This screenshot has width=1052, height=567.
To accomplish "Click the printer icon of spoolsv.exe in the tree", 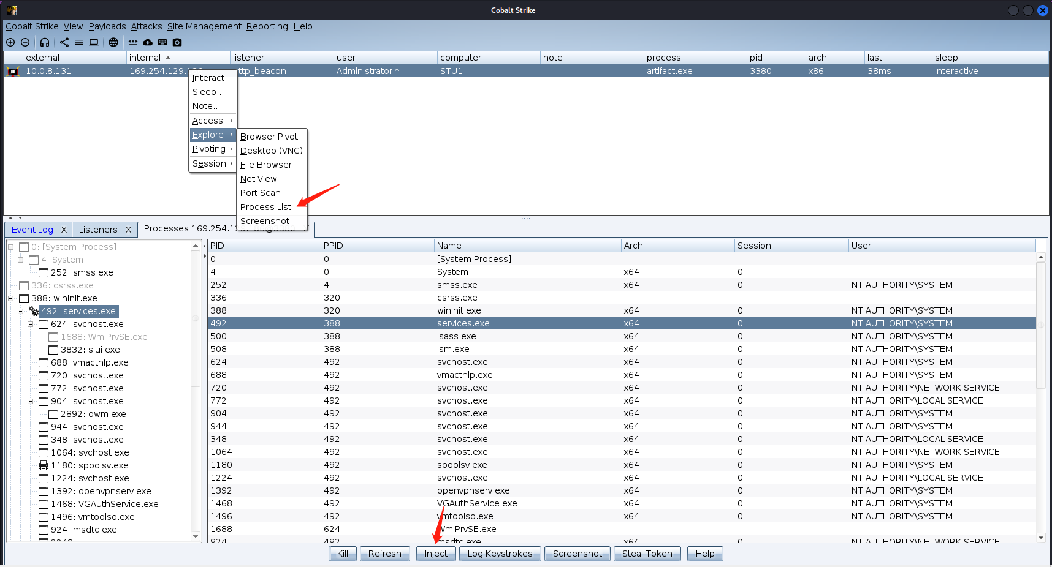I will coord(44,465).
